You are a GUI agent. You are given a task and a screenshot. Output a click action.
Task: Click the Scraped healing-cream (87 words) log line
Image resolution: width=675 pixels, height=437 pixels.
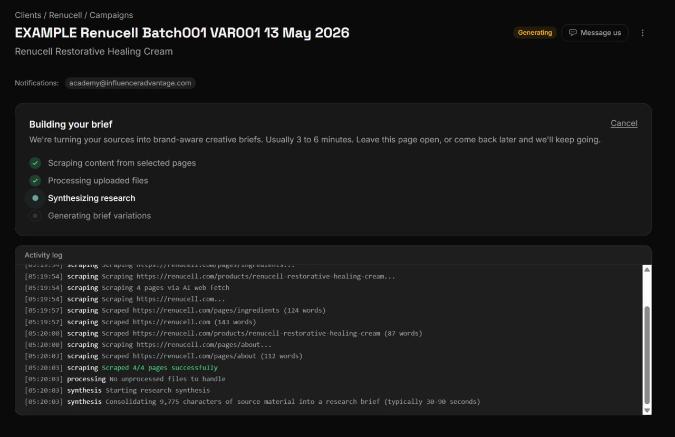point(224,334)
